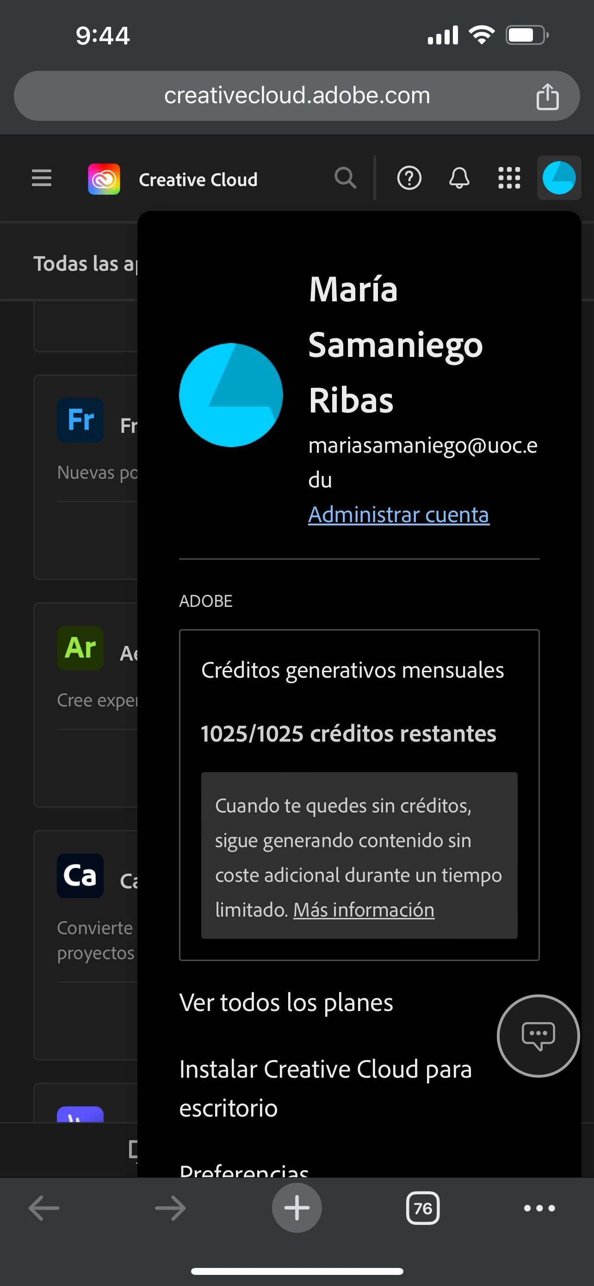This screenshot has width=594, height=1286.
Task: Tap the ADOBE section label
Action: tap(205, 601)
